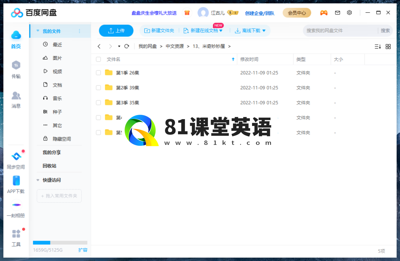Click the member level coin badge
The height and width of the screenshot is (261, 400).
click(233, 13)
